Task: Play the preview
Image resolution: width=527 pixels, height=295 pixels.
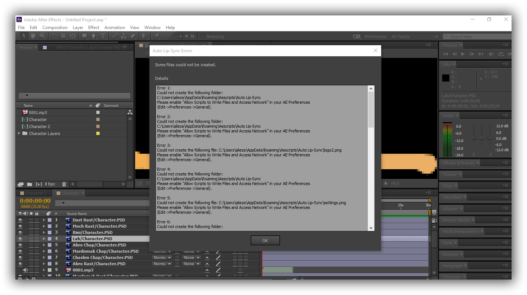Action: tap(463, 54)
